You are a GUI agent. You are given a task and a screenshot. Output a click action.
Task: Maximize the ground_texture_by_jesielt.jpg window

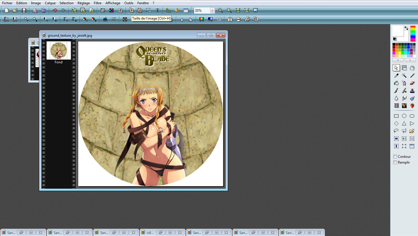point(211,36)
